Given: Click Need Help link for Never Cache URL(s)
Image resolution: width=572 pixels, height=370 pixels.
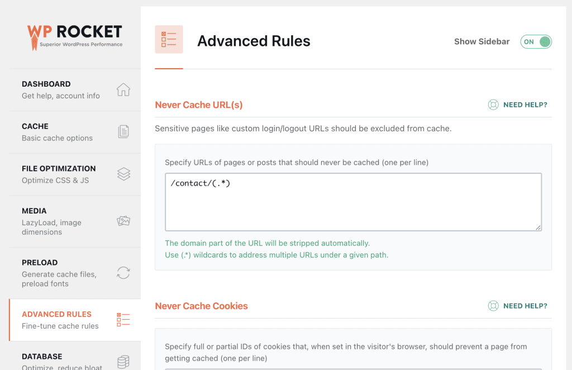Looking at the screenshot, I should point(525,105).
